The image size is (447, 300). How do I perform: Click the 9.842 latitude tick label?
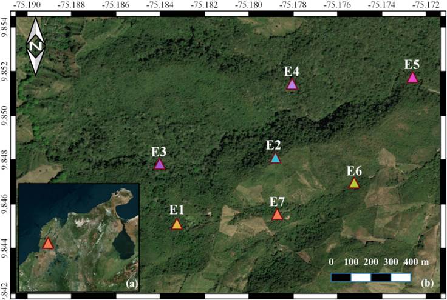point(5,287)
